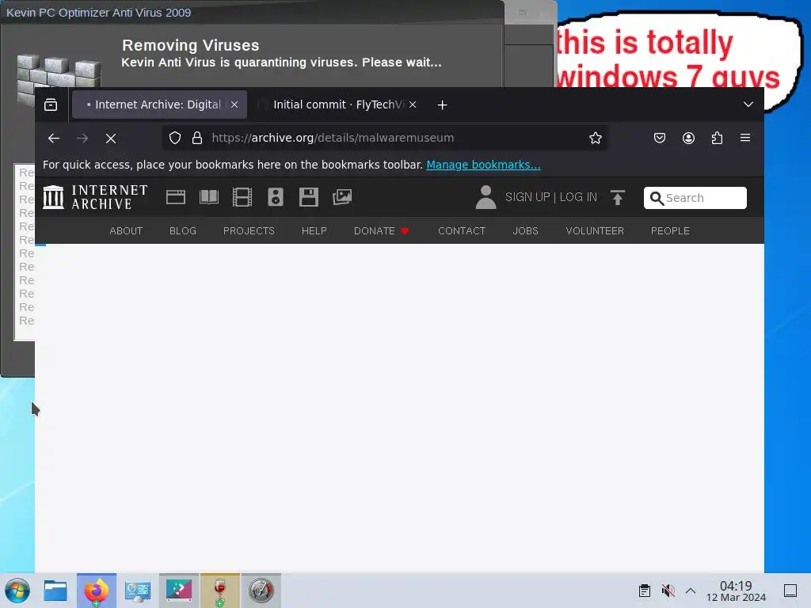Open a new browser tab
Image resolution: width=811 pixels, height=608 pixels.
click(442, 105)
